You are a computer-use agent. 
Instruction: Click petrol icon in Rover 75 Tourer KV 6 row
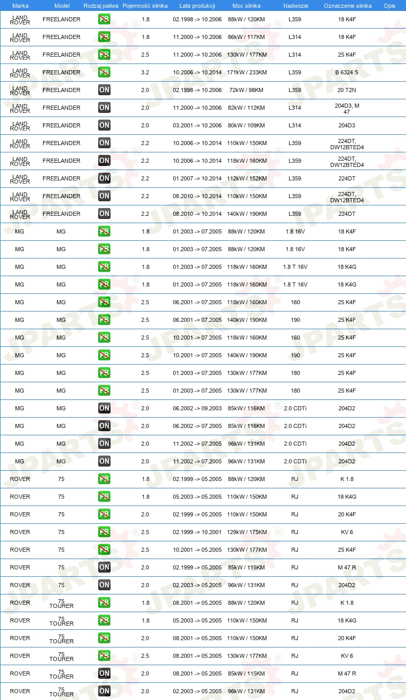pyautogui.click(x=104, y=656)
